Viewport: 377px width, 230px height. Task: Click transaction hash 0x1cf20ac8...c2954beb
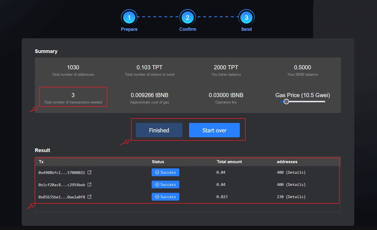62,184
